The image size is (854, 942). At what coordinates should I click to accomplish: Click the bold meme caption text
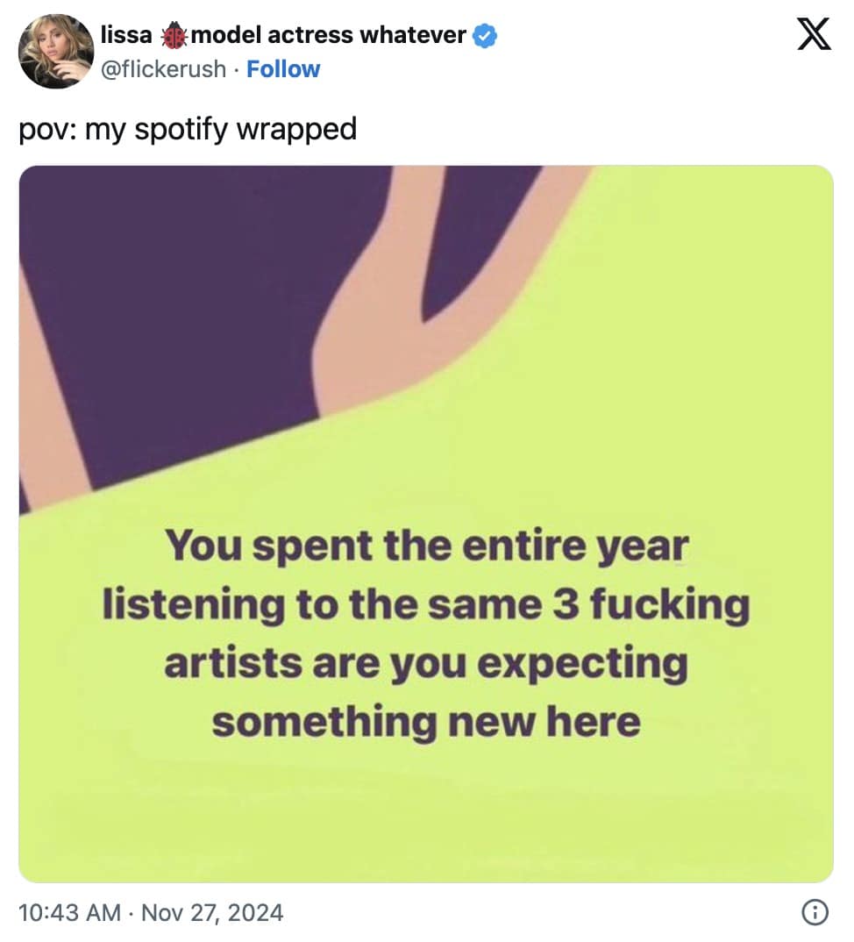click(427, 633)
